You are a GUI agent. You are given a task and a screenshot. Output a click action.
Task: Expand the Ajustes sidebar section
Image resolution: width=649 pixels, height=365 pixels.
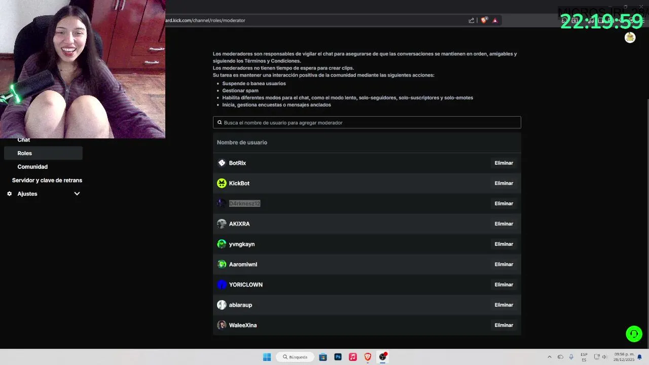pyautogui.click(x=77, y=194)
